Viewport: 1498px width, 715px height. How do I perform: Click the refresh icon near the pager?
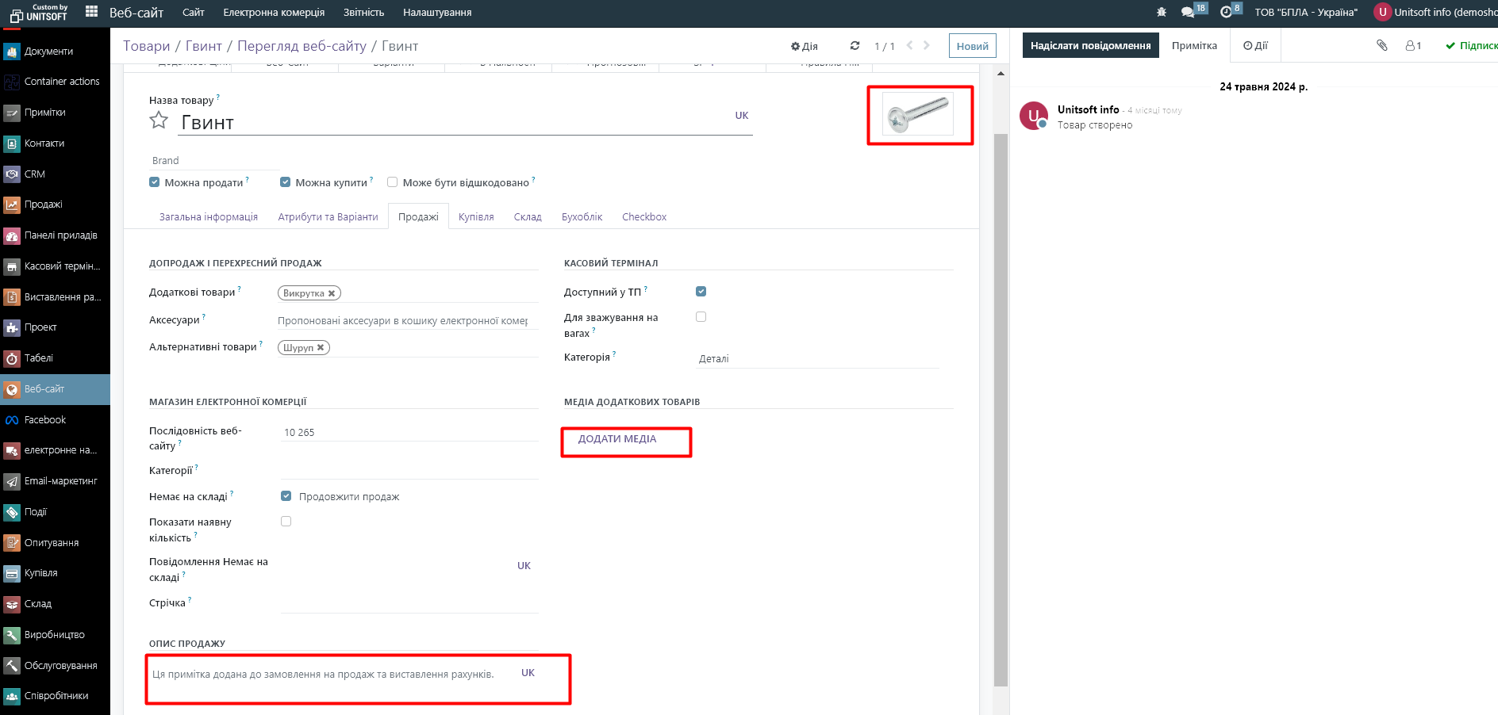click(x=855, y=46)
